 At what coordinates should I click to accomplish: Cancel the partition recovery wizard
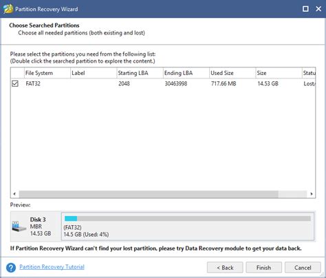coord(303,268)
